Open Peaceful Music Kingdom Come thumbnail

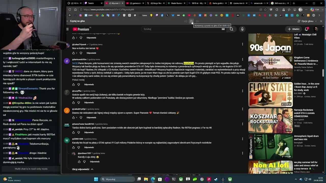(270, 68)
